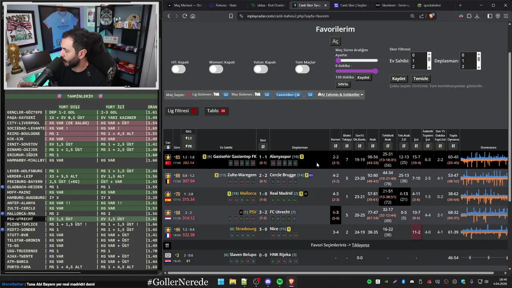Open the page zoom magnifier icon
This screenshot has height=288, width=512.
(412, 16)
